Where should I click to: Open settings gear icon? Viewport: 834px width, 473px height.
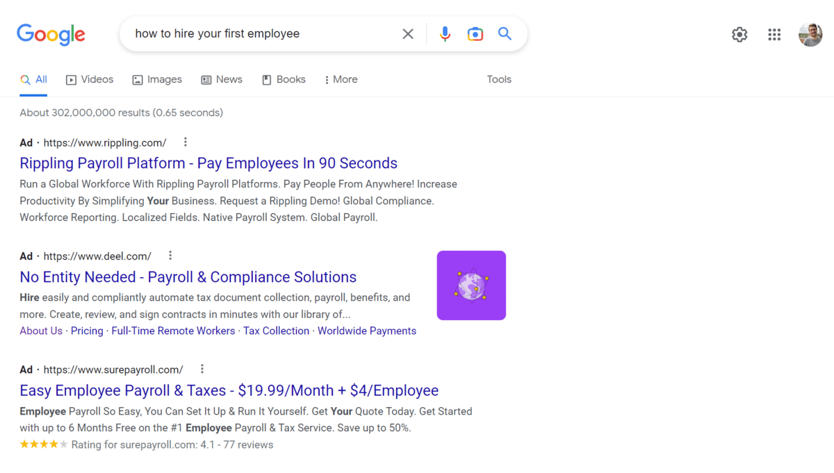click(739, 34)
